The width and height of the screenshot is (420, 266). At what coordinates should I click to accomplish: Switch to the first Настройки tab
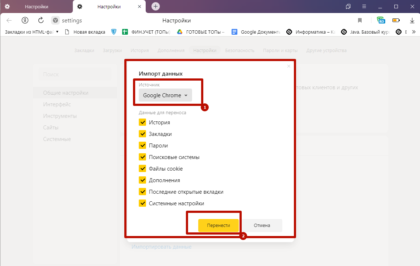click(x=36, y=7)
